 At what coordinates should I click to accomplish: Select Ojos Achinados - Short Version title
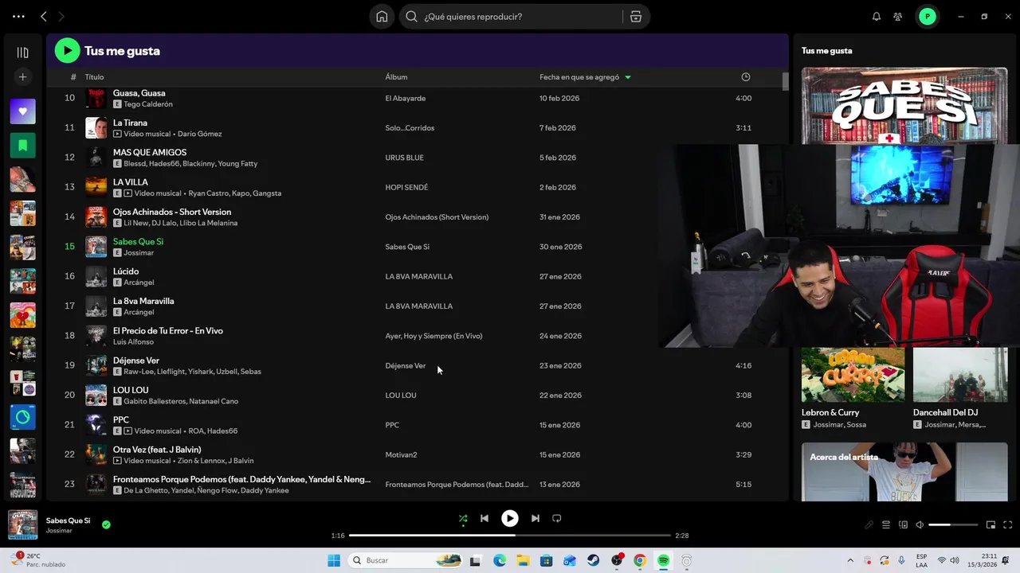[172, 212]
